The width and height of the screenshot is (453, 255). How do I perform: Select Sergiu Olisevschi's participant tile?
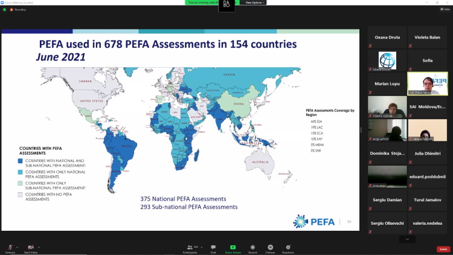(387, 223)
